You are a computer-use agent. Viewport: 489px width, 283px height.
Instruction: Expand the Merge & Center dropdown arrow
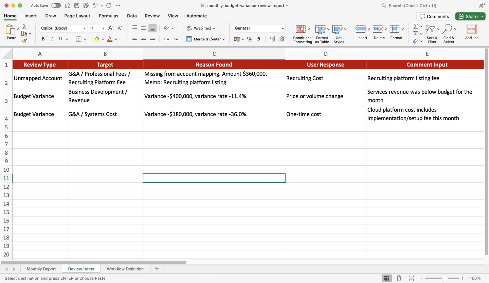(x=224, y=39)
